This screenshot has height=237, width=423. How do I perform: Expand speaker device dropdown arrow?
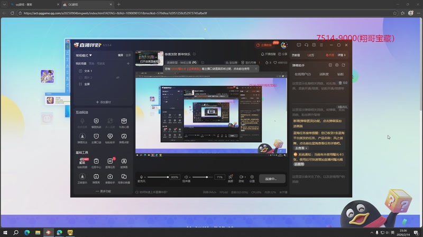click(190, 177)
